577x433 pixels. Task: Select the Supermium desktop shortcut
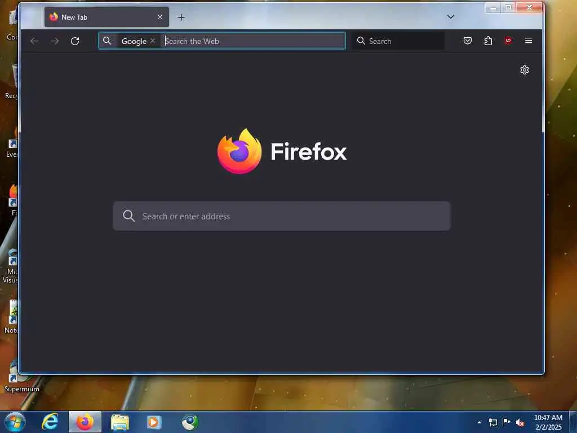pos(22,375)
